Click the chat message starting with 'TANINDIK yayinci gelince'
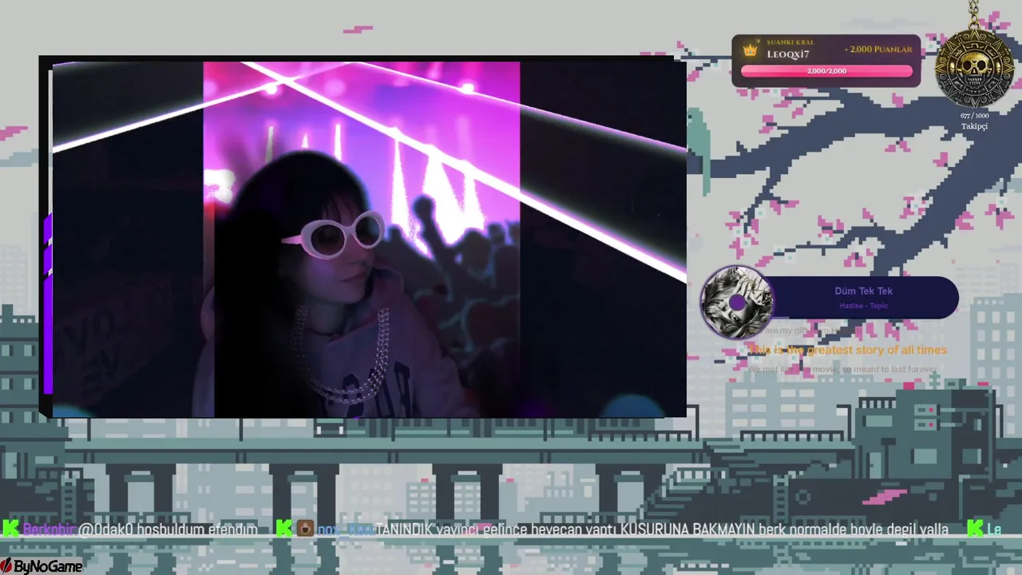Image resolution: width=1022 pixels, height=575 pixels. [662, 529]
